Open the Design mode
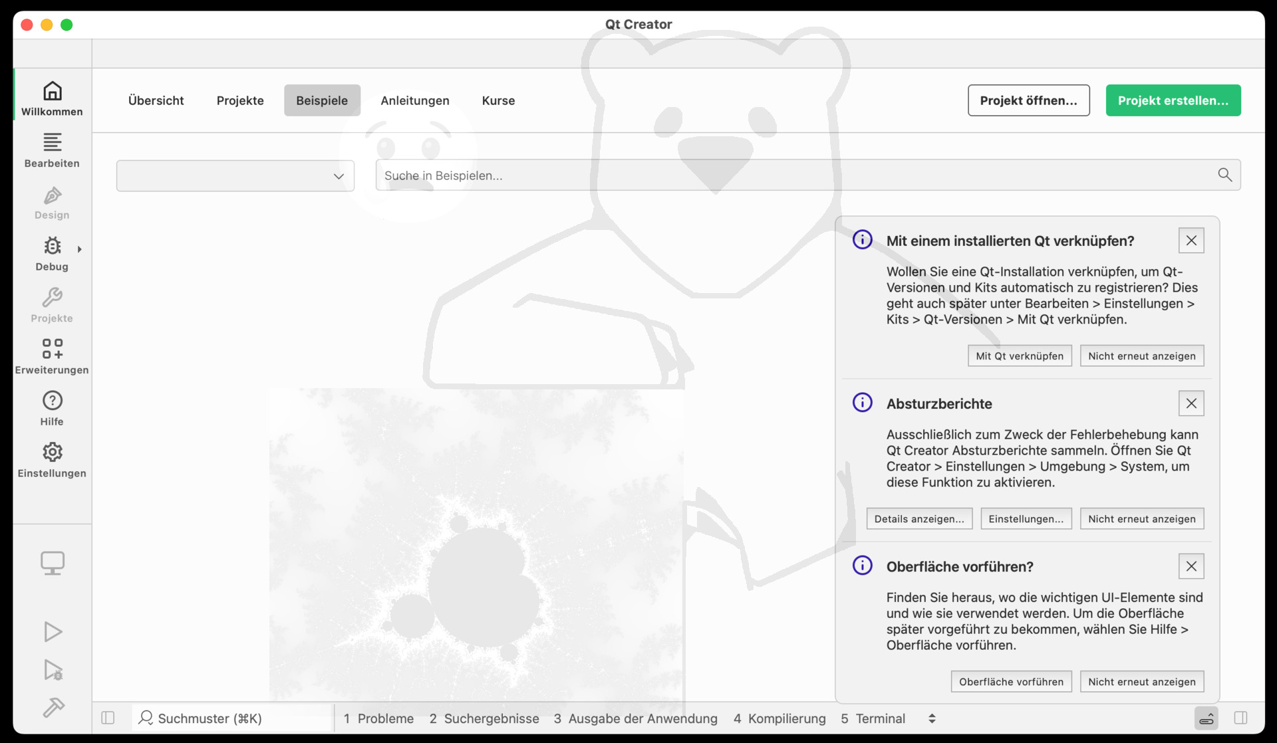The height and width of the screenshot is (743, 1277). 52,201
